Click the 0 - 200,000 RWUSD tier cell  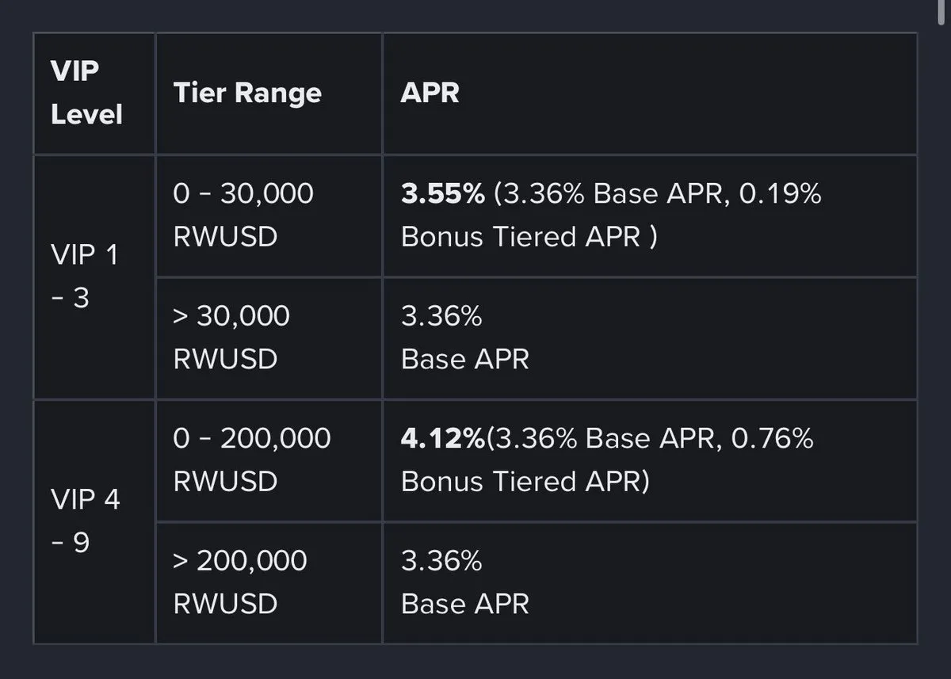[269, 460]
